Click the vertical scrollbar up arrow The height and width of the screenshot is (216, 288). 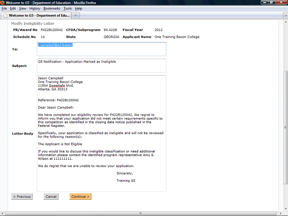tap(286, 22)
